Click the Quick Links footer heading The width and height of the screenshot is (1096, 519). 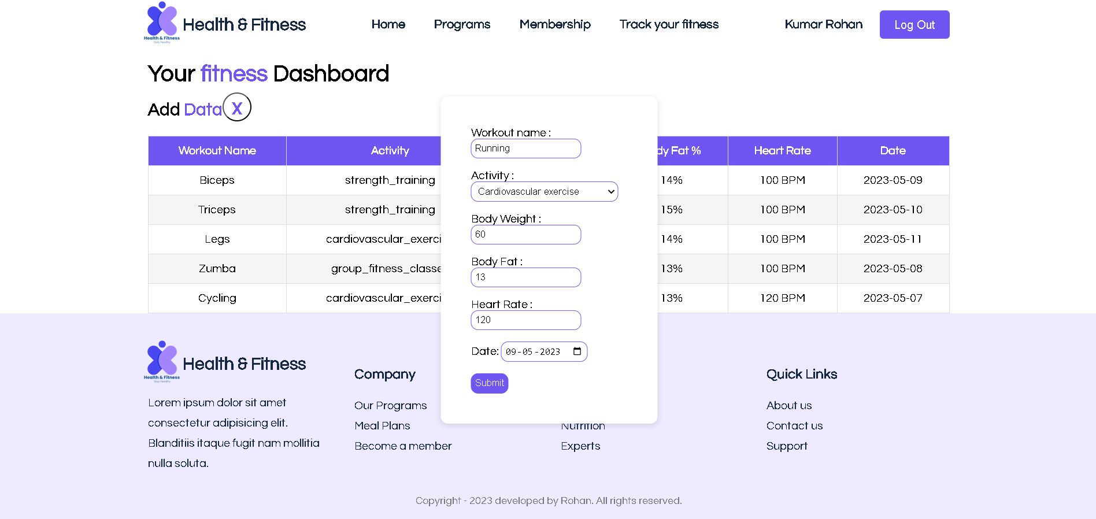[x=802, y=375]
